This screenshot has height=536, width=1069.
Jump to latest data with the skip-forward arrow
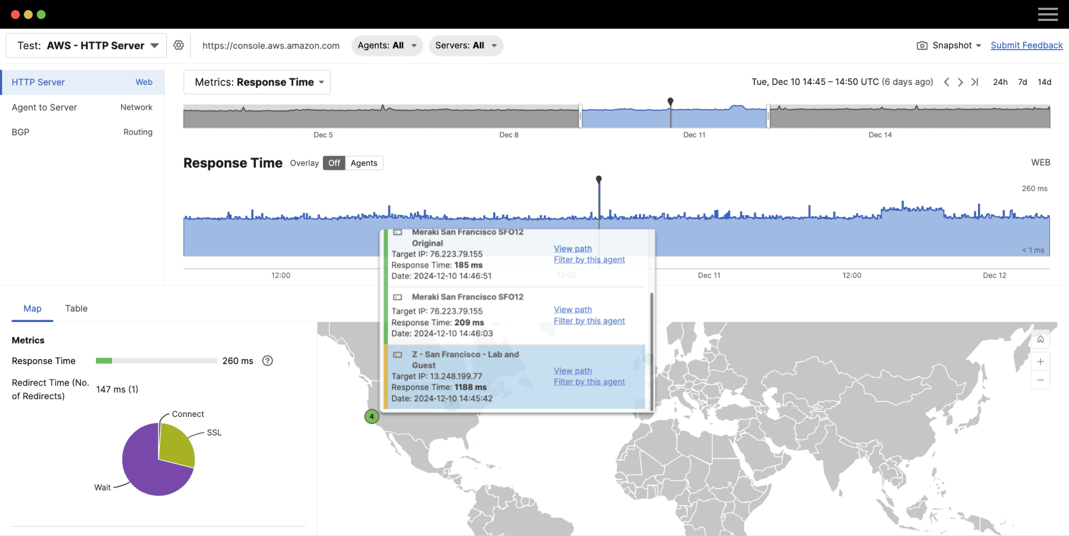[975, 82]
